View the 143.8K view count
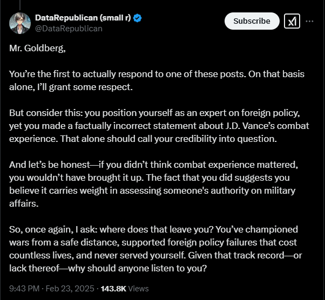Screen dimensions: 325x300 pyautogui.click(x=113, y=289)
